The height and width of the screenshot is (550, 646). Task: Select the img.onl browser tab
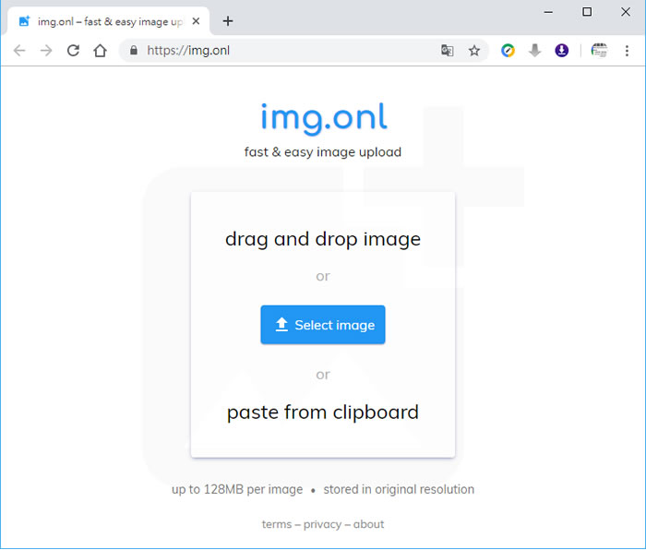click(102, 21)
